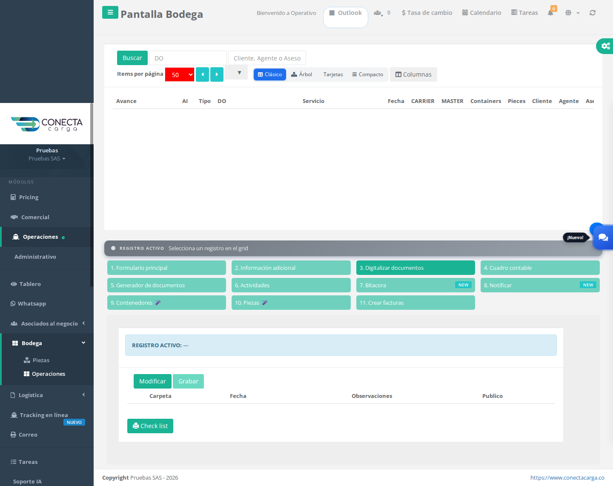
Task: Open the notifications bell icon
Action: pos(551,13)
